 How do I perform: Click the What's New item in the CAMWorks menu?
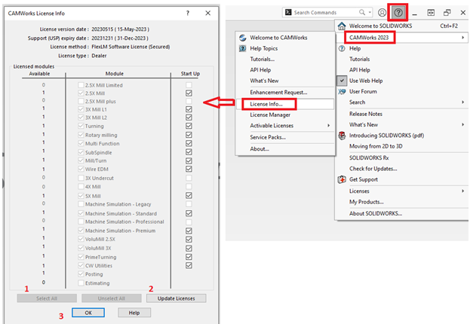285,81
